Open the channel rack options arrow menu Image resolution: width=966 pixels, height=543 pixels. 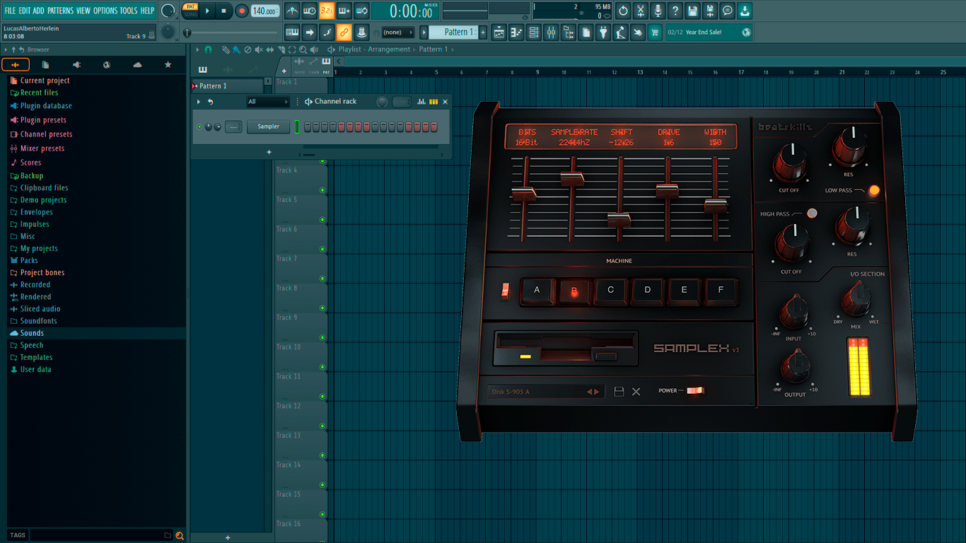click(199, 102)
